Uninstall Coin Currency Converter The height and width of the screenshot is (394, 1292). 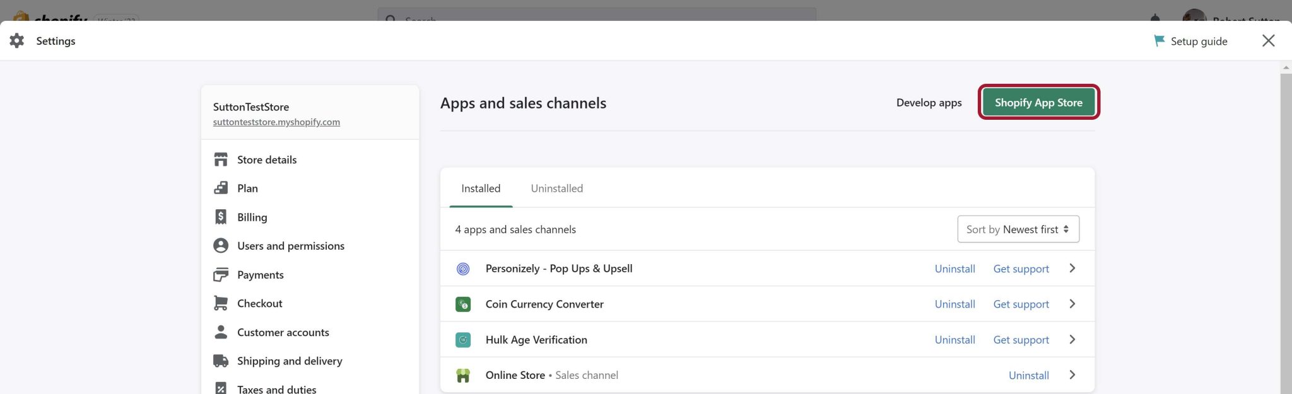tap(954, 304)
